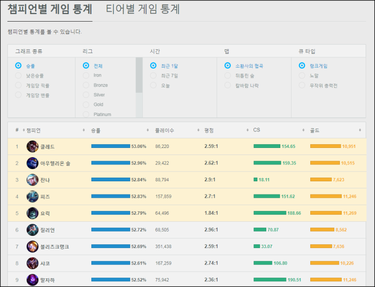Select 노말 queue type
The width and height of the screenshot is (375, 287).
(302, 76)
